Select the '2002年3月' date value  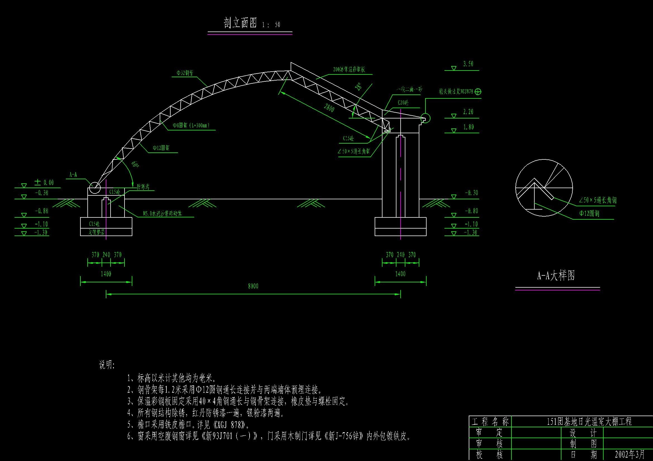click(630, 455)
